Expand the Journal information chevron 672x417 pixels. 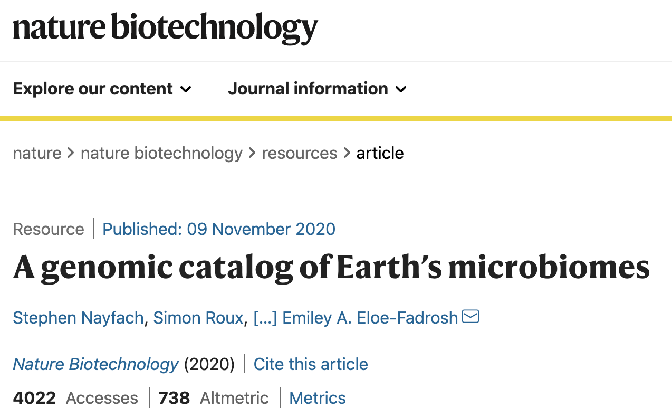point(401,89)
